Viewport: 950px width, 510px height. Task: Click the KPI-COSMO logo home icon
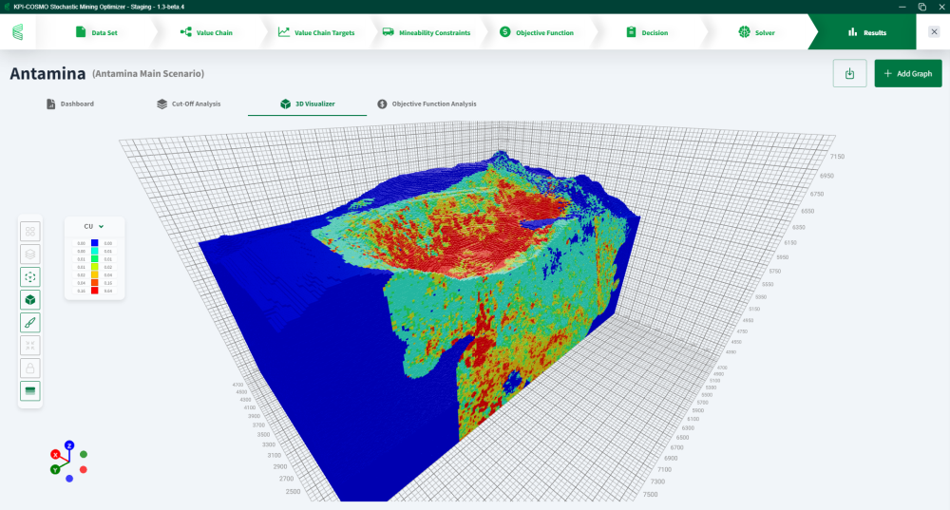pos(18,32)
